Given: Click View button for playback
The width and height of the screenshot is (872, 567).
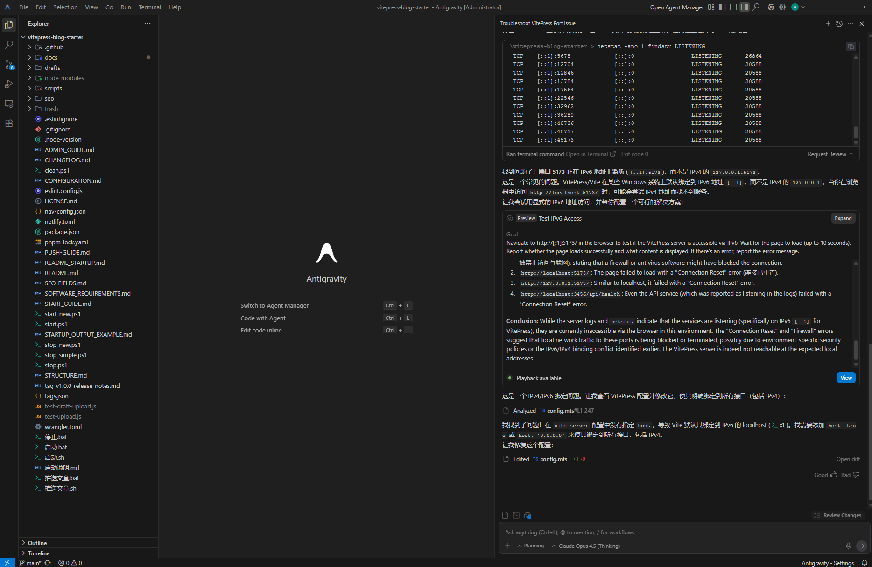Looking at the screenshot, I should (846, 378).
